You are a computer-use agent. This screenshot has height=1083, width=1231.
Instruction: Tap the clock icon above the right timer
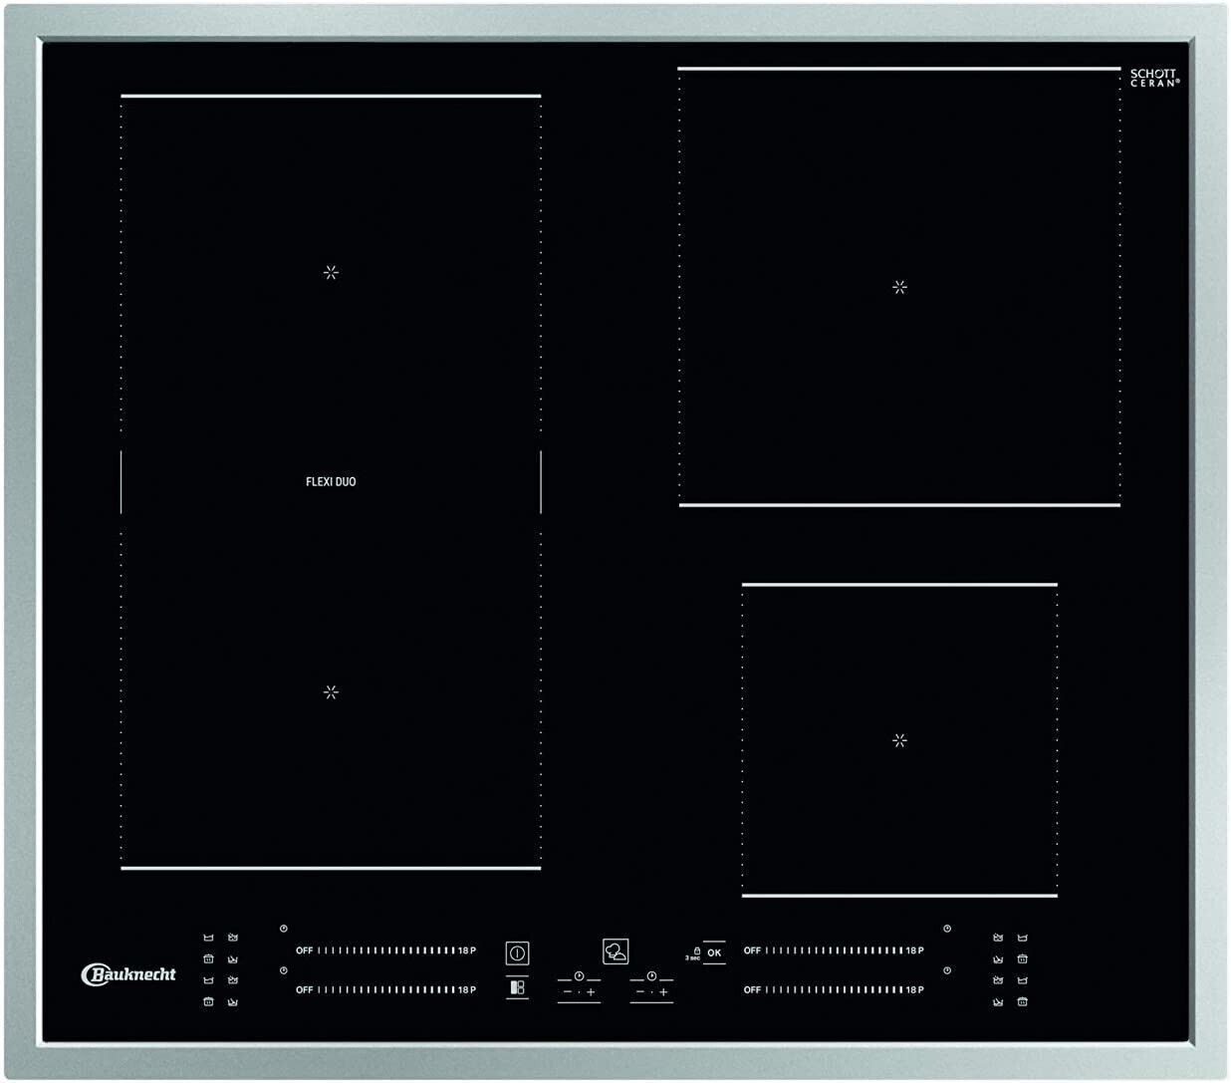pyautogui.click(x=651, y=976)
